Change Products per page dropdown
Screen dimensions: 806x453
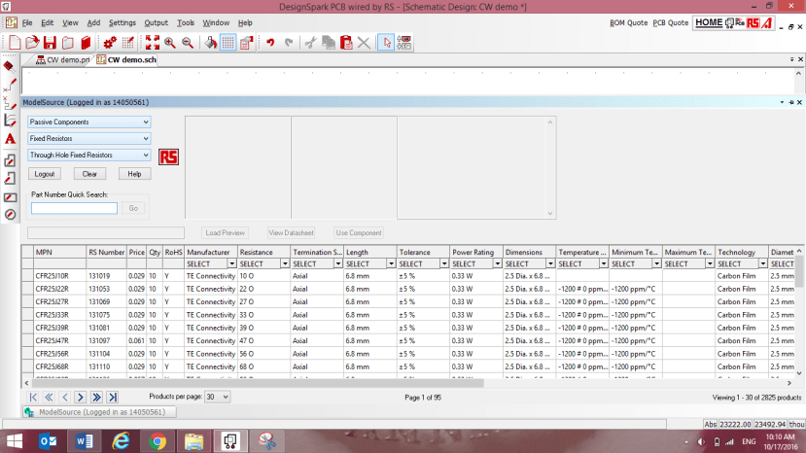tap(217, 397)
